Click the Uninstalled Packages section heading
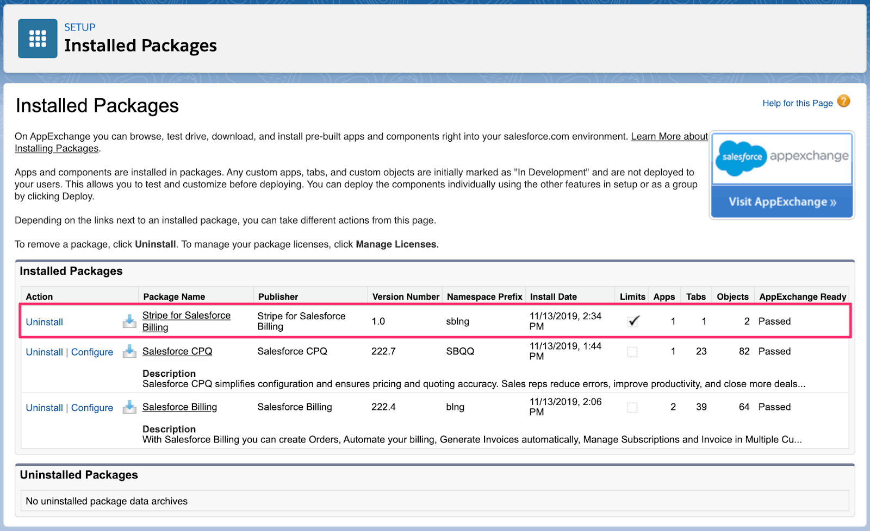The image size is (870, 531). coord(79,475)
